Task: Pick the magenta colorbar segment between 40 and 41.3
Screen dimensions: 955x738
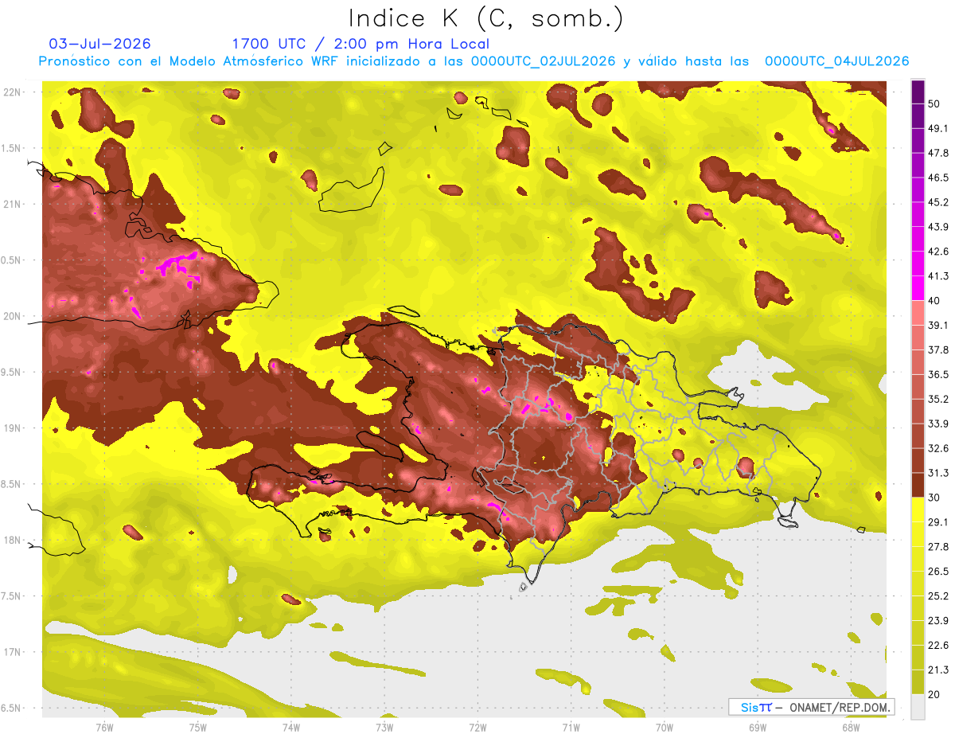Action: (x=918, y=288)
